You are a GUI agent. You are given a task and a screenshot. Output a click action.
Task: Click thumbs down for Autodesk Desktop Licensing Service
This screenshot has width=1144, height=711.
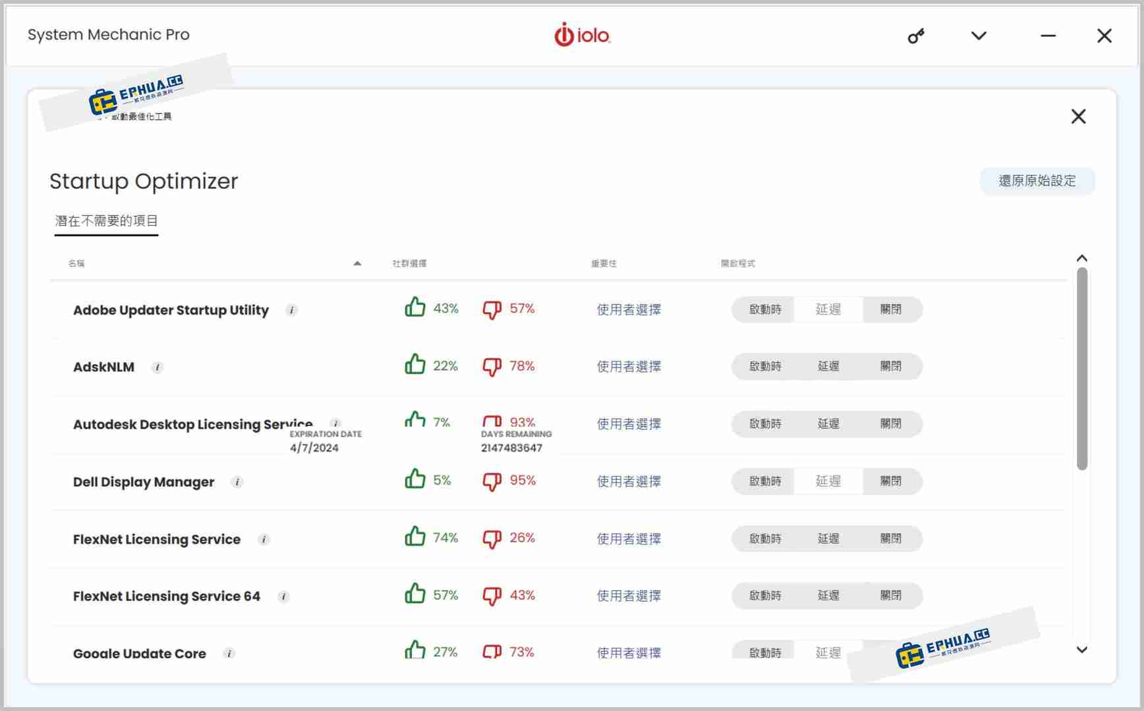[x=492, y=421]
